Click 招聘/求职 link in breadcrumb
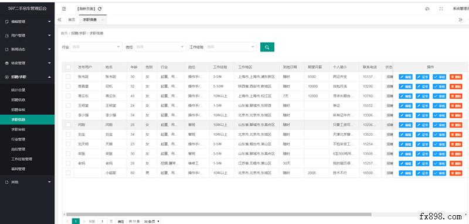This screenshot has height=224, width=469. [79, 33]
